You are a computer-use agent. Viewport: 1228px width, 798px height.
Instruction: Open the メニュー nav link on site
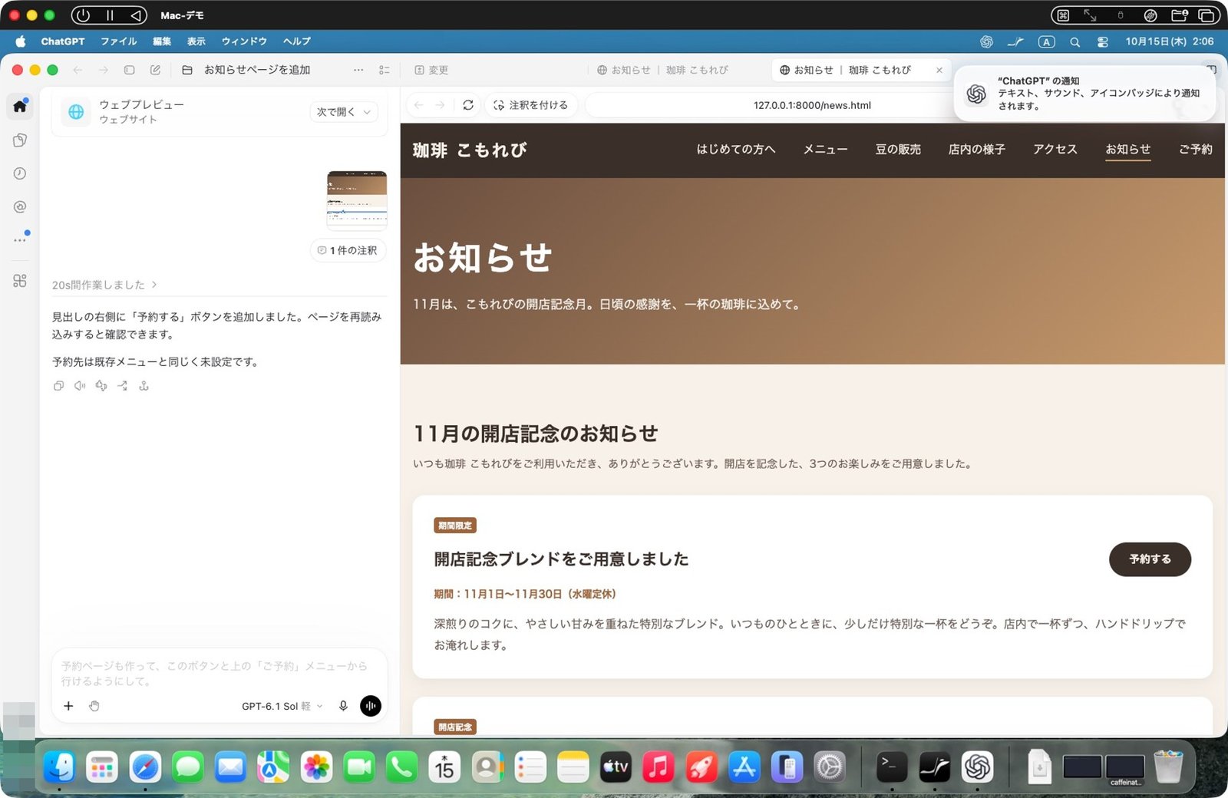(825, 150)
